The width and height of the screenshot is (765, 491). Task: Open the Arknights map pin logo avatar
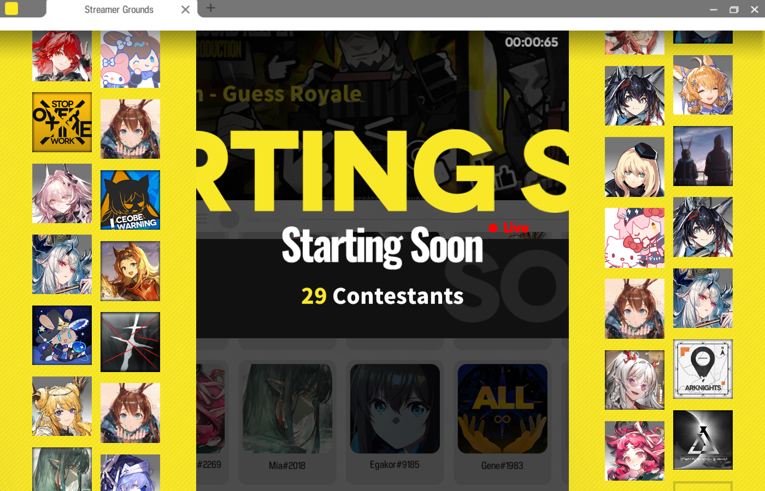tap(703, 369)
